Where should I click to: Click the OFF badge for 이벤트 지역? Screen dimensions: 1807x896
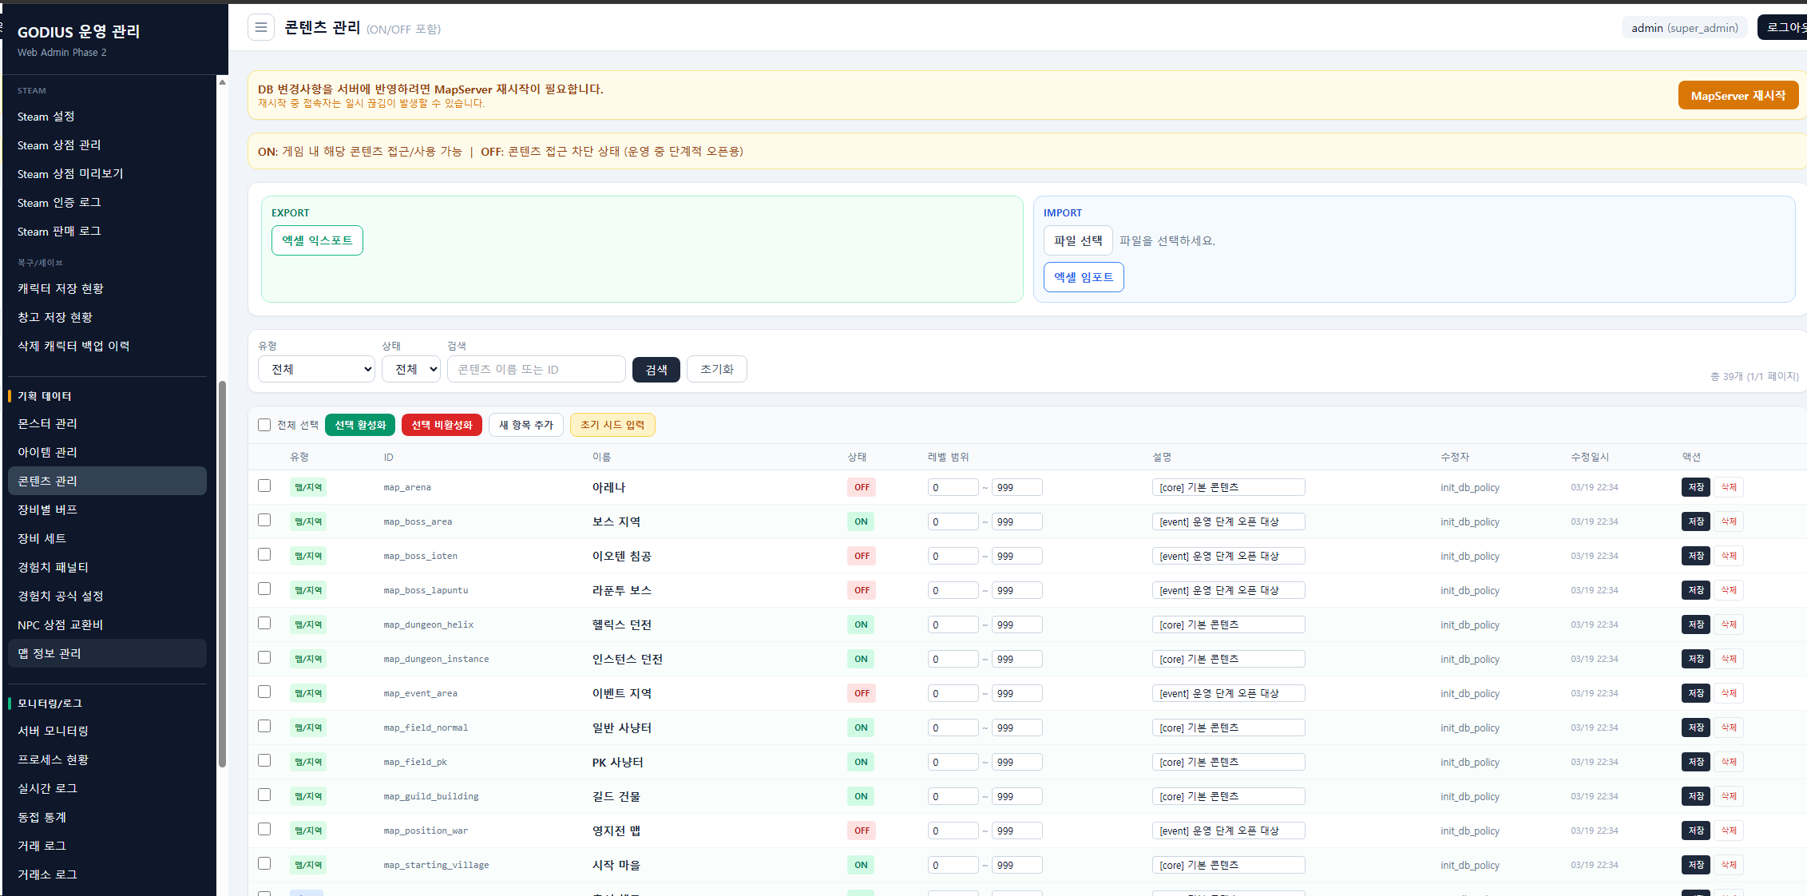[862, 693]
